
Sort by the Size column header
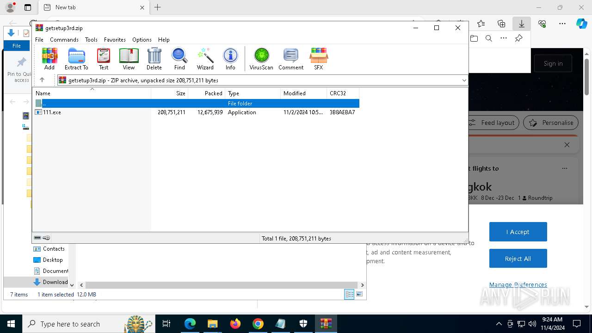point(170,93)
